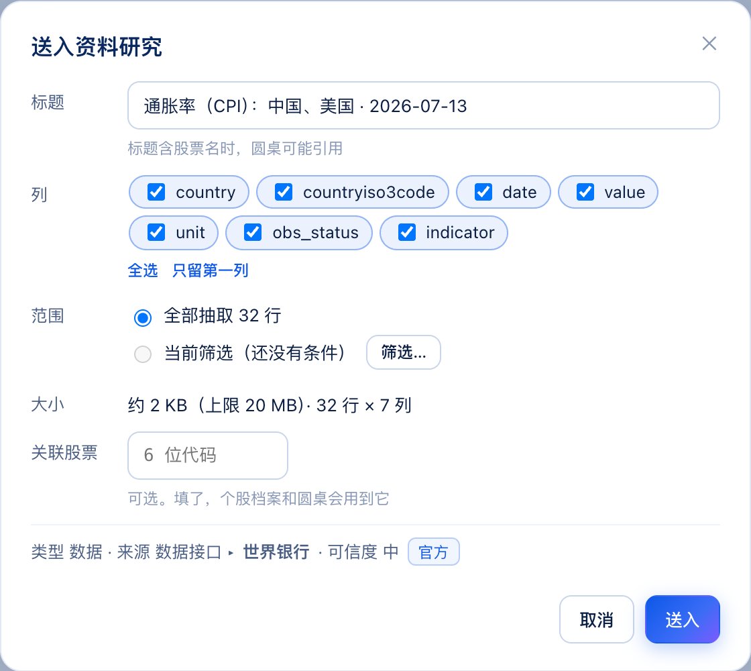Click the 官方 badge
This screenshot has width=751, height=671.
[x=433, y=552]
